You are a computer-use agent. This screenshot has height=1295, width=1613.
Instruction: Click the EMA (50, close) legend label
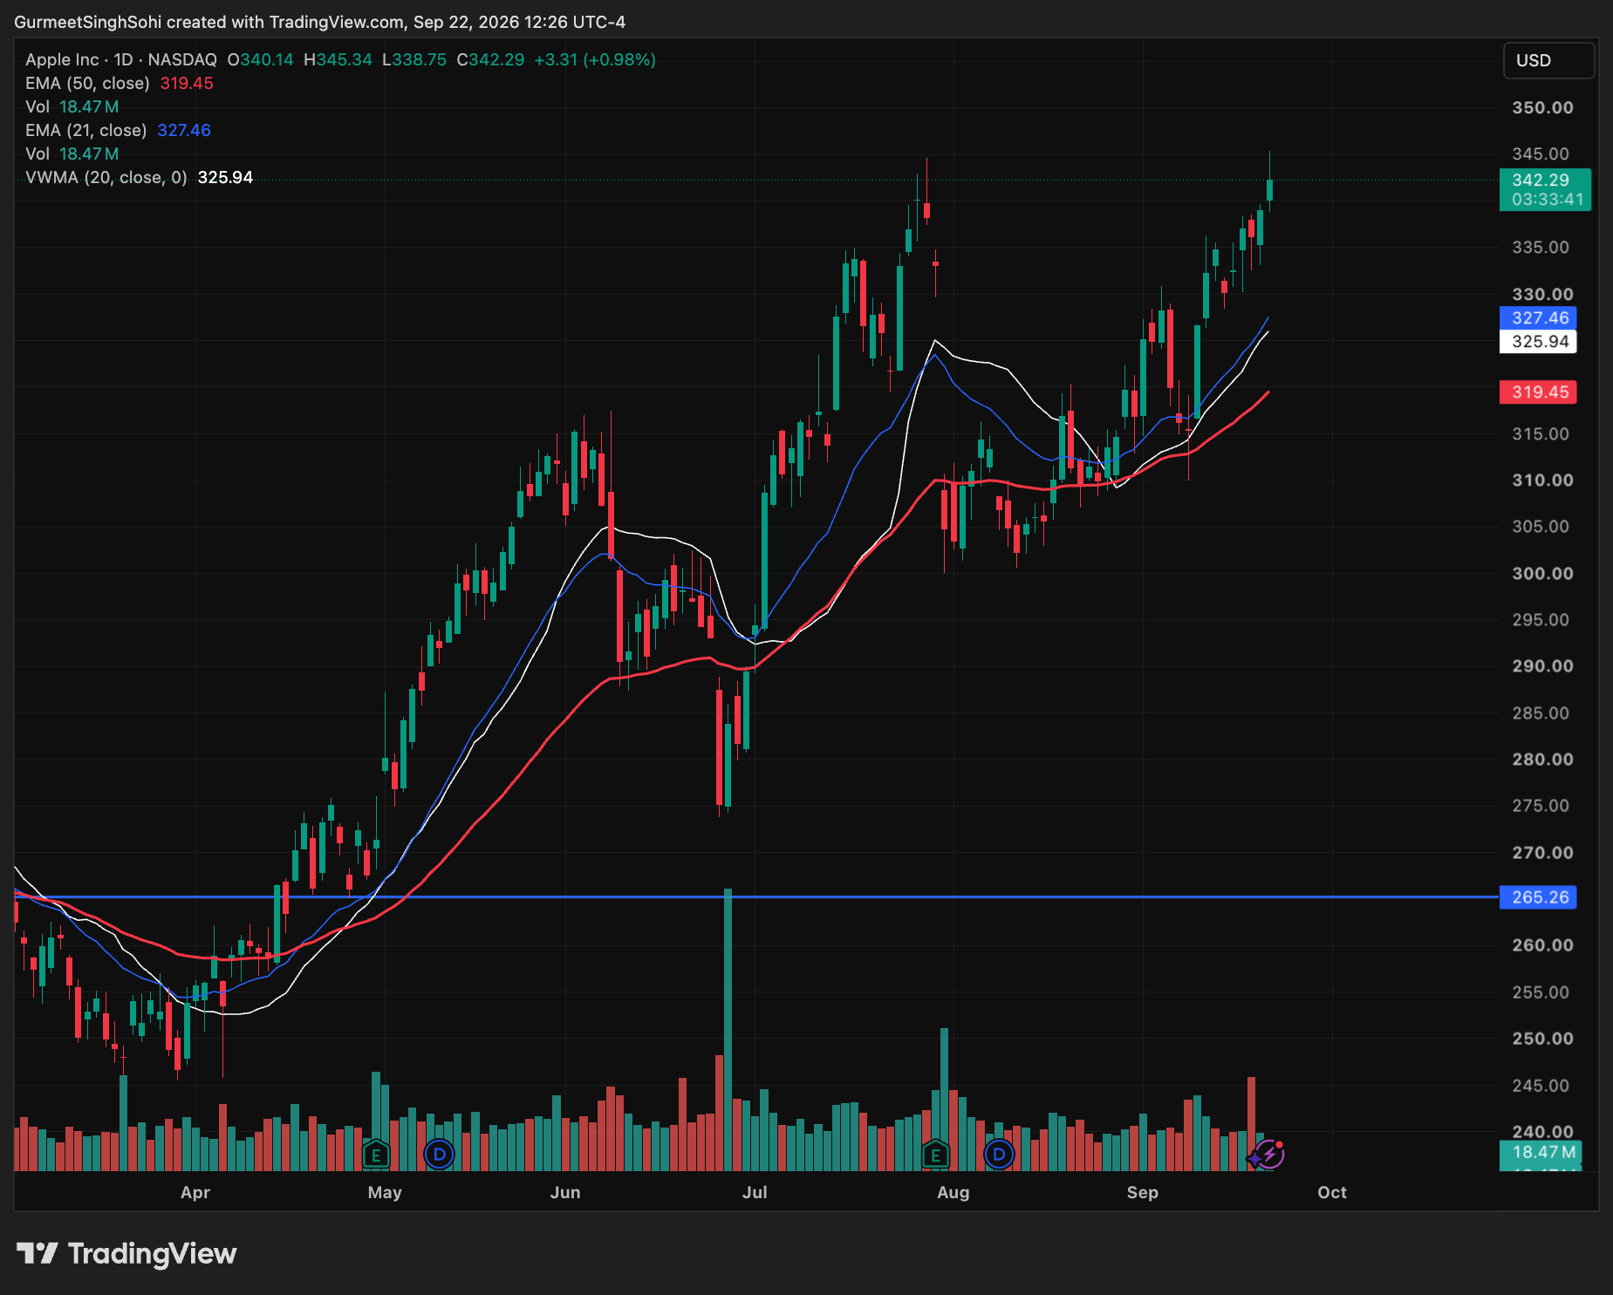pos(87,83)
